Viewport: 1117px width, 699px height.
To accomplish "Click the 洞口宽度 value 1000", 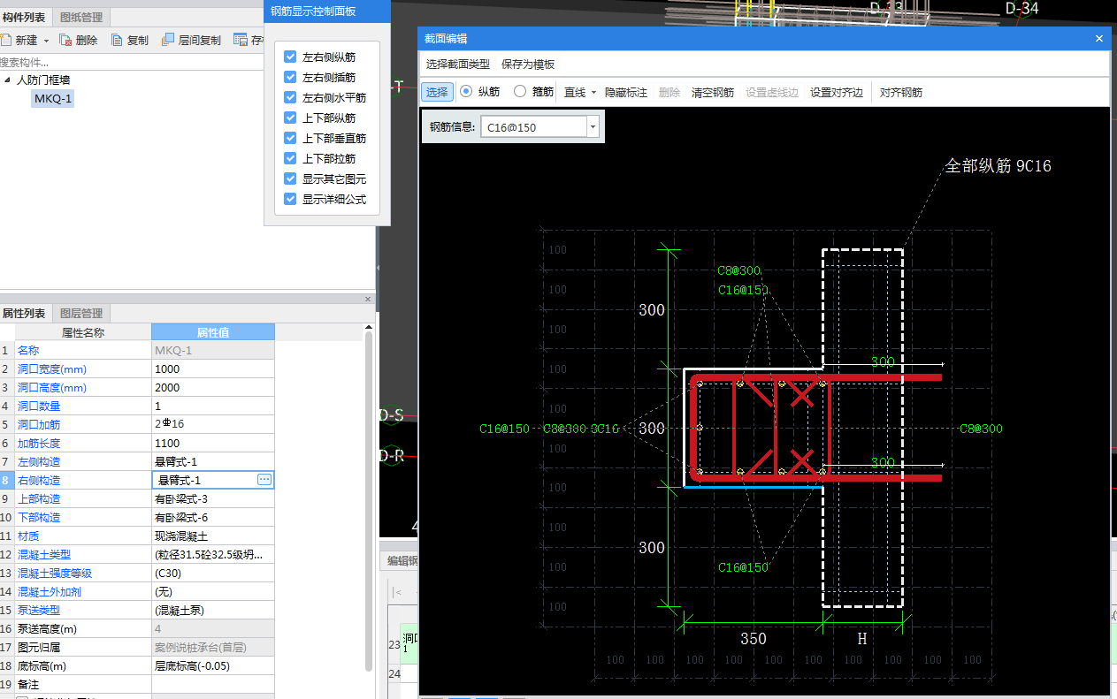I will [213, 368].
